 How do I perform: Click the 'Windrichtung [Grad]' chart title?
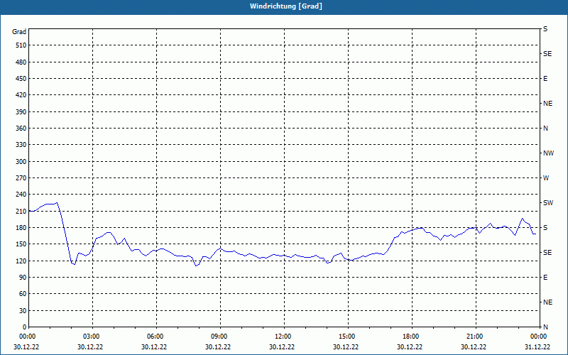point(286,6)
